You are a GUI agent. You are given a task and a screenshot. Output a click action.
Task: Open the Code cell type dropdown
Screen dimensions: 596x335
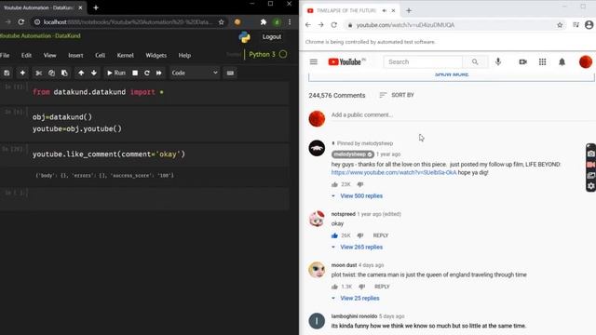195,73
